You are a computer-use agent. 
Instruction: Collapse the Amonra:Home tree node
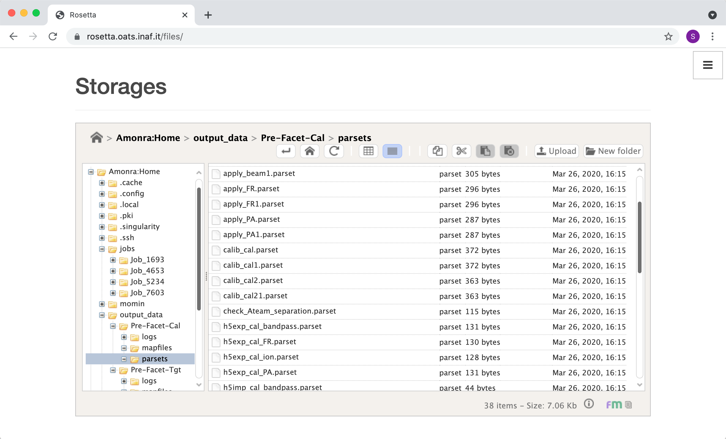pos(91,172)
